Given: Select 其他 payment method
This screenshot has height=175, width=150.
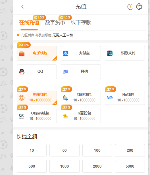Looking at the screenshot, I should 81,72.
